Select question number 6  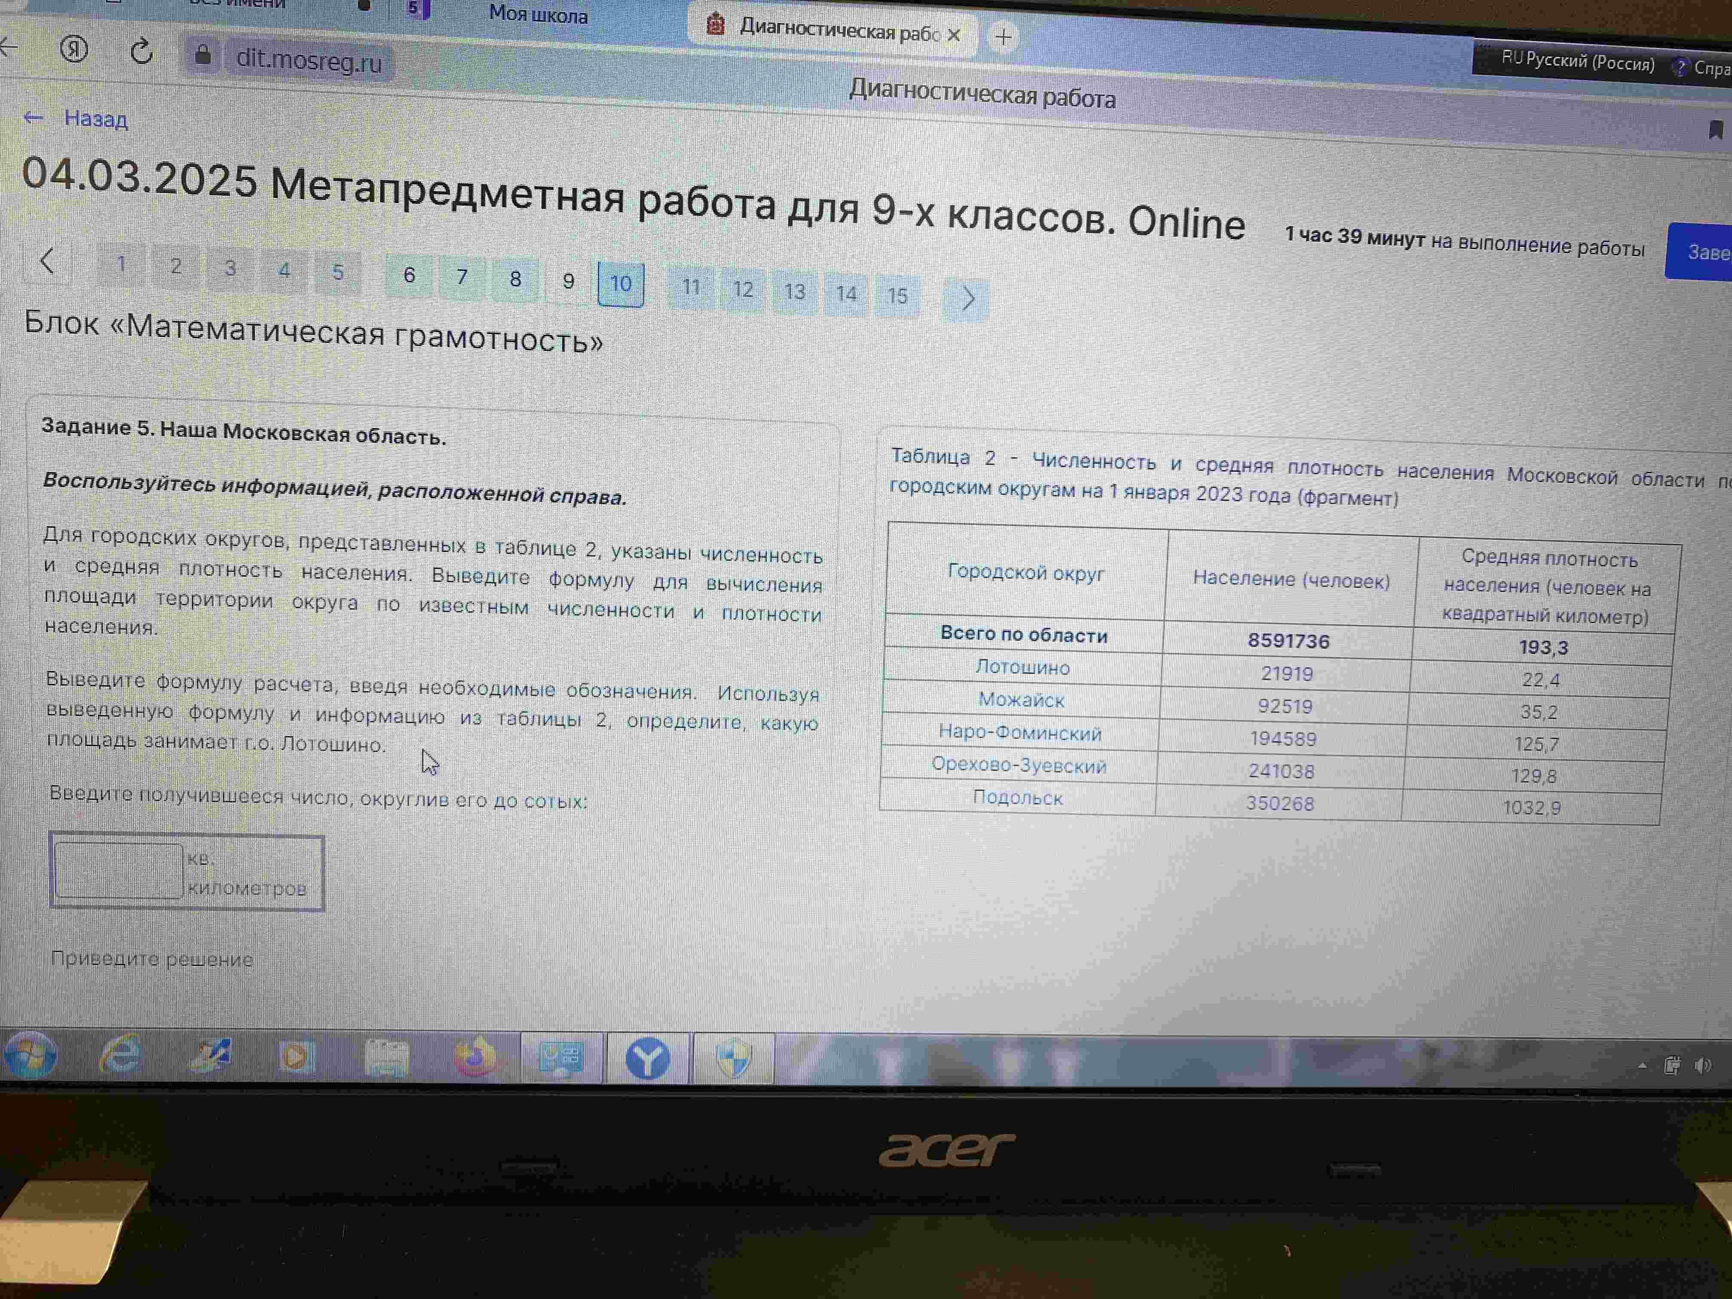(x=409, y=275)
